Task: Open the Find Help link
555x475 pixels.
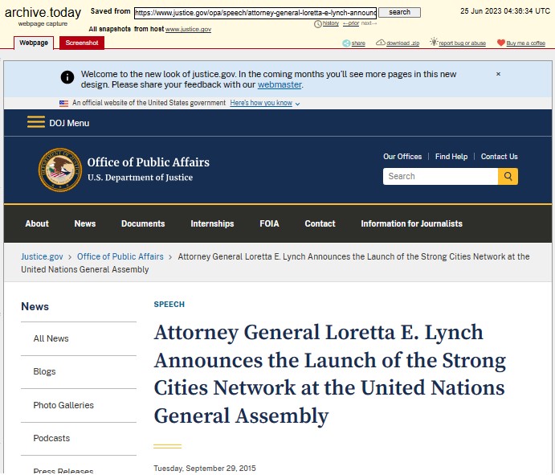Action: coord(451,157)
